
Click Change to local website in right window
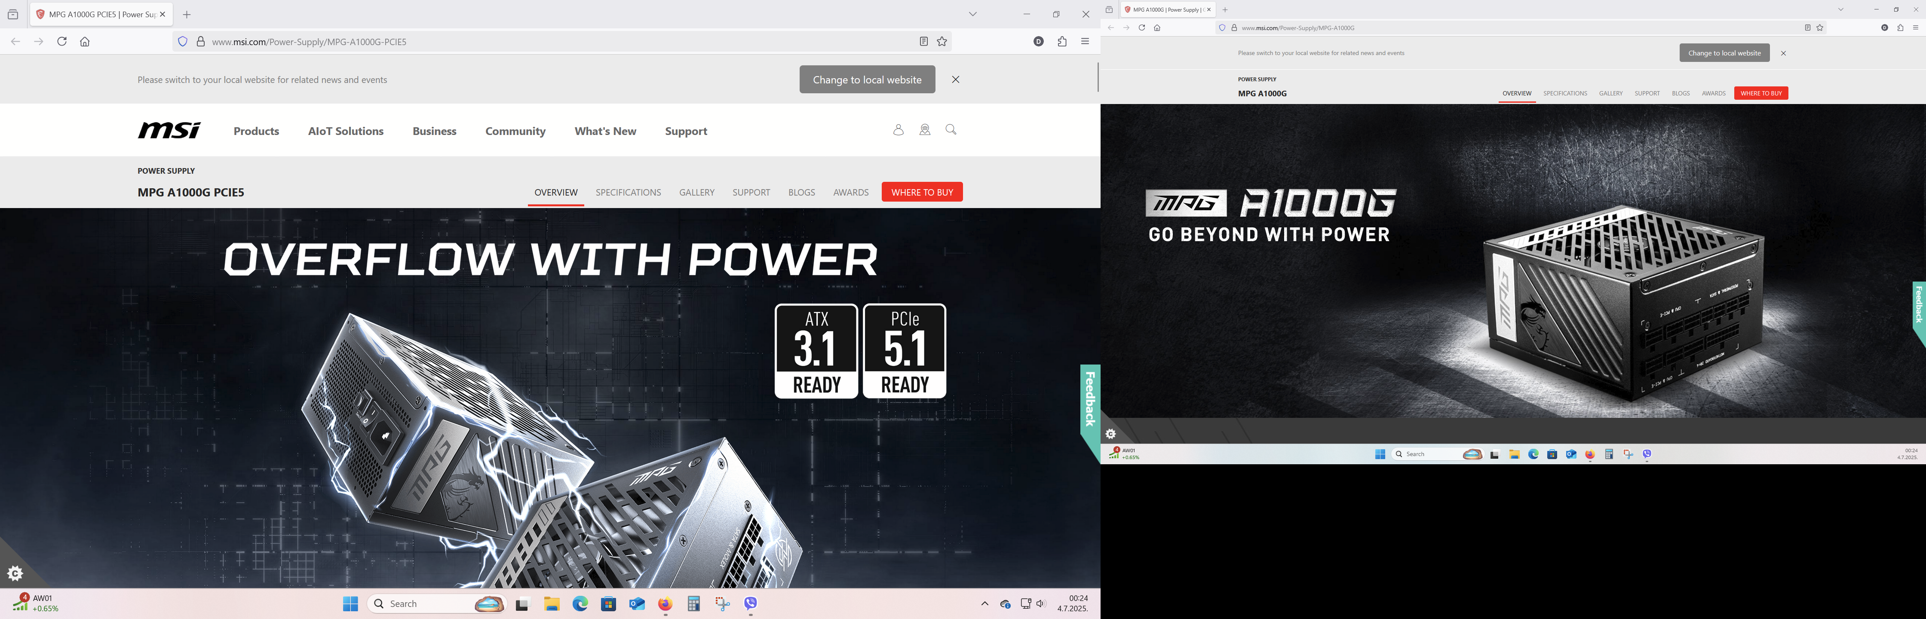pyautogui.click(x=1724, y=53)
